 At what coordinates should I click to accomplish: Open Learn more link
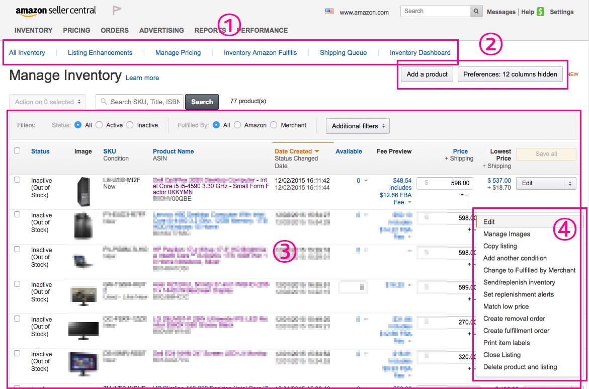(142, 78)
